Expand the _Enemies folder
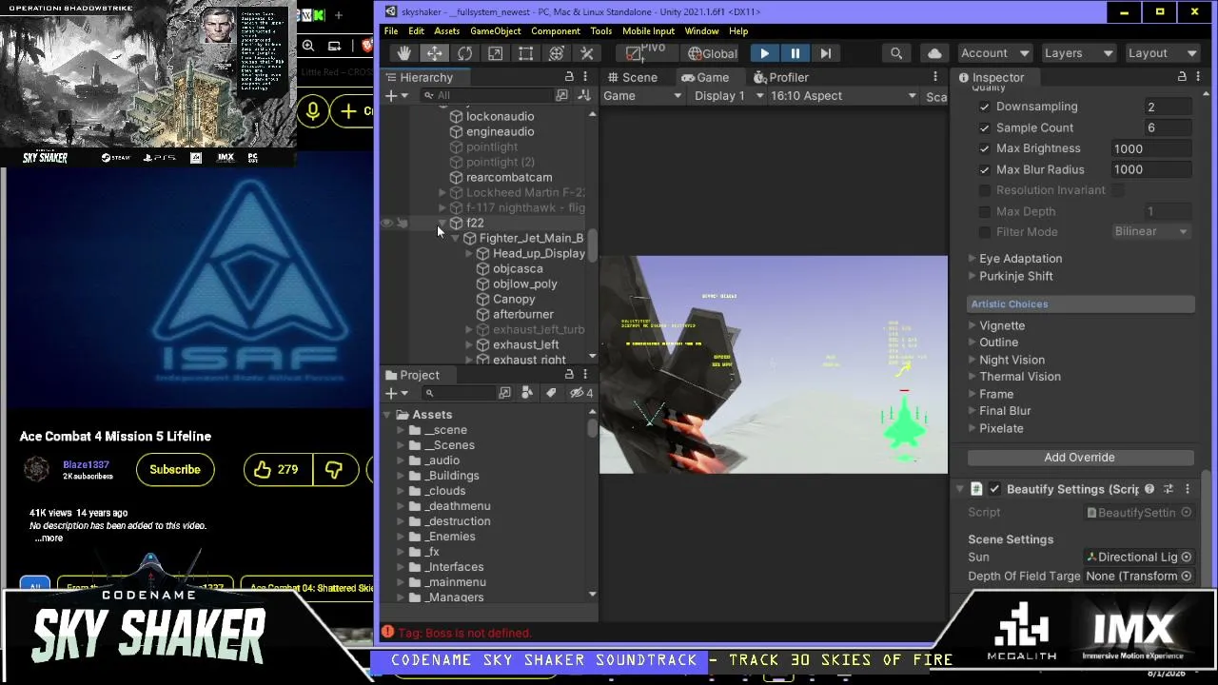Viewport: 1218px width, 685px height. [401, 537]
